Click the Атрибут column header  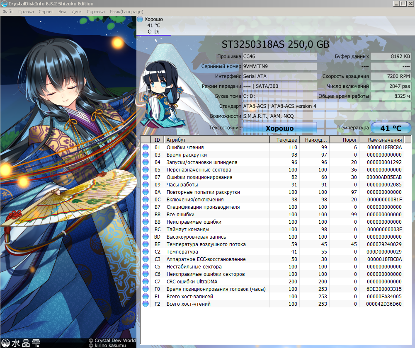216,140
